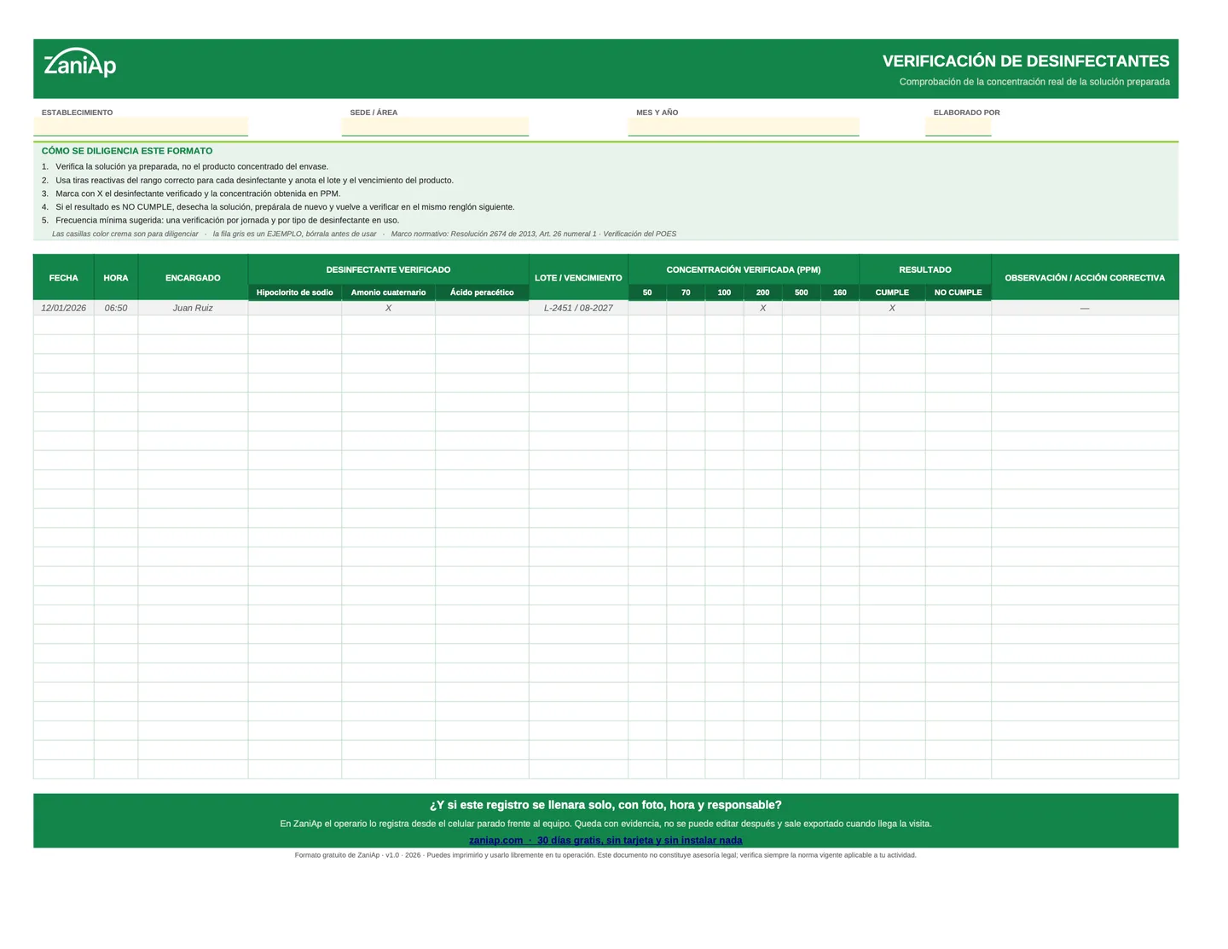Click the 500 ppm column header
Image resolution: width=1228 pixels, height=949 pixels.
[x=802, y=292]
